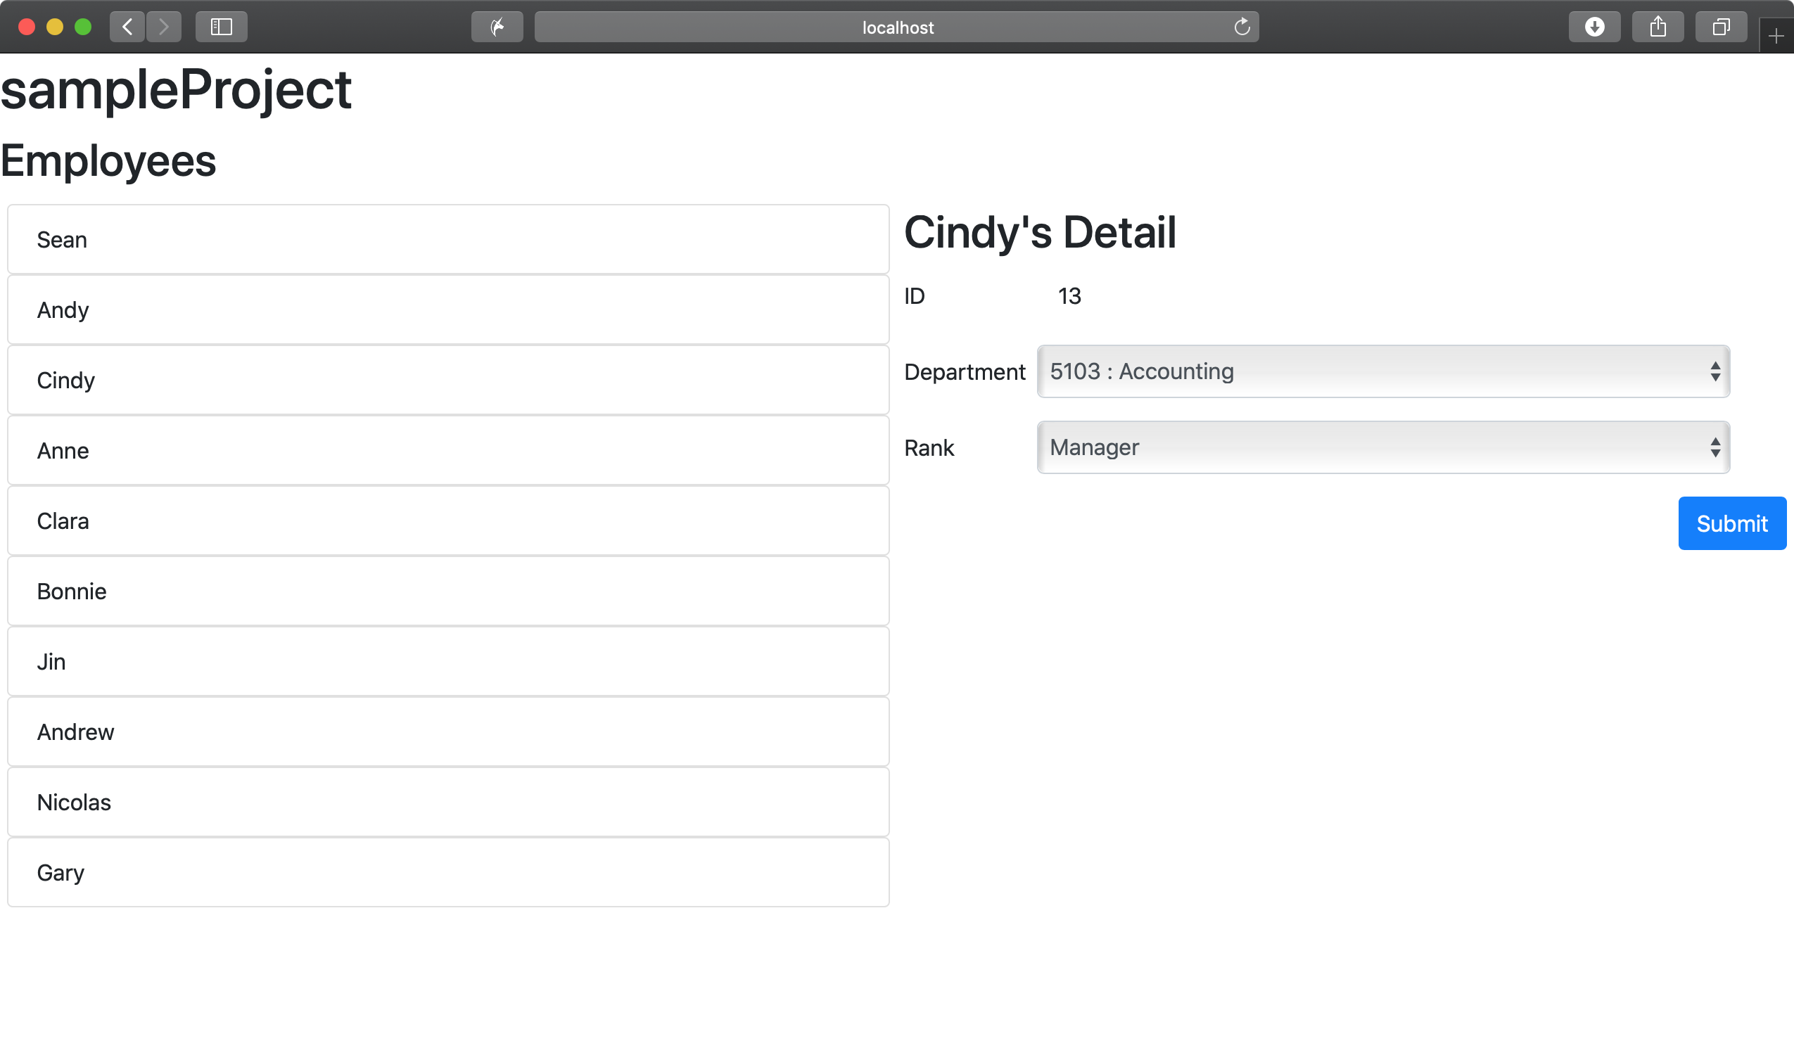Open the Department dropdown
Image resolution: width=1794 pixels, height=1041 pixels.
1382,371
